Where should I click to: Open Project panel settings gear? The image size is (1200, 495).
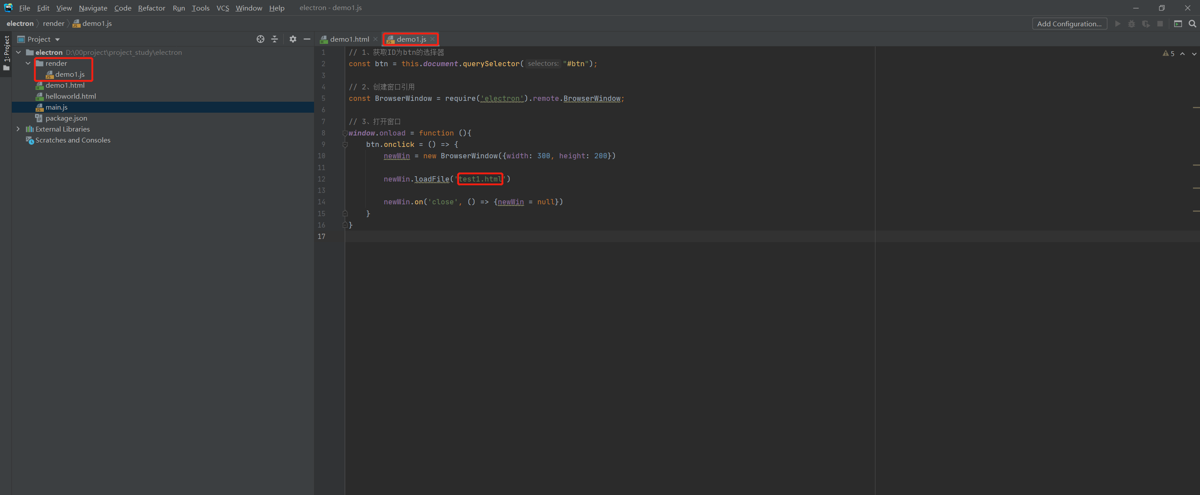pos(293,39)
